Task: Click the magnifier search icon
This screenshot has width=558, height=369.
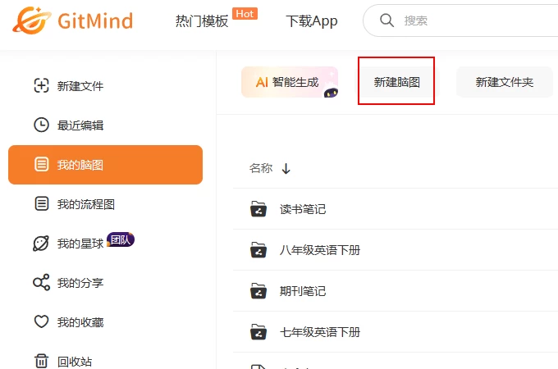Action: pos(386,20)
